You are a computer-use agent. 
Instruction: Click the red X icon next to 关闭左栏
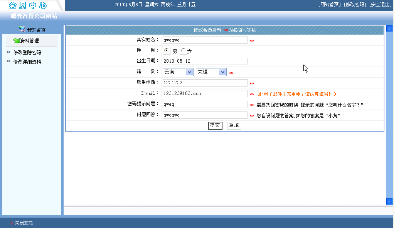(x=12, y=223)
